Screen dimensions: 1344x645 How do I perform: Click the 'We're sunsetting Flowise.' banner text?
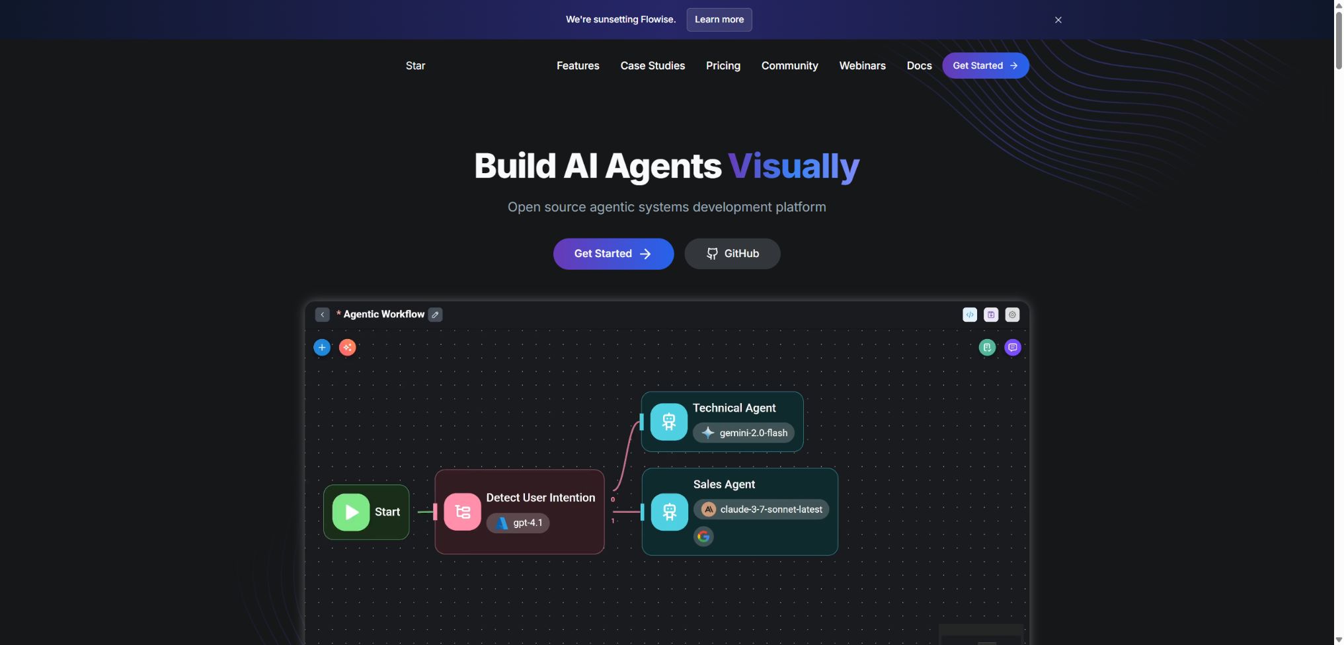pyautogui.click(x=621, y=20)
